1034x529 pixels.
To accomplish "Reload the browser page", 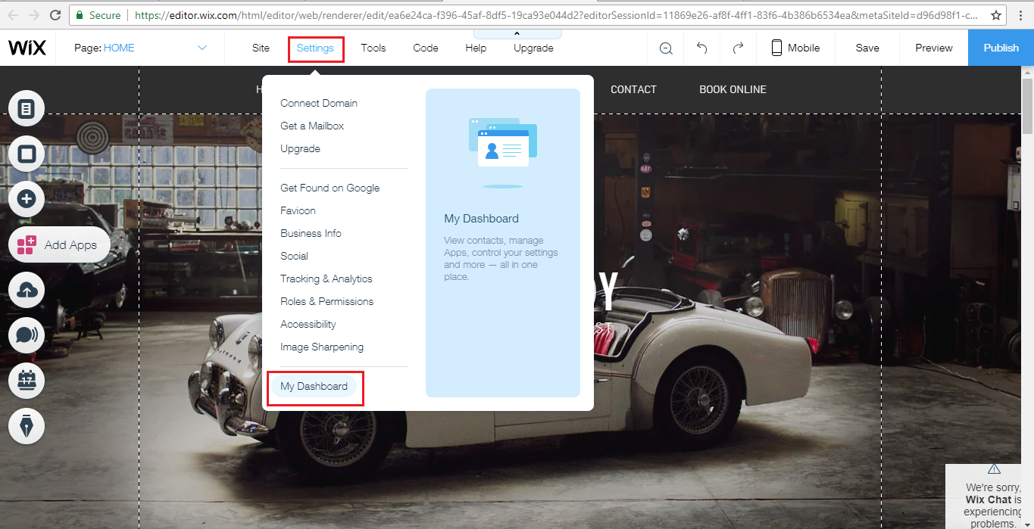I will [x=55, y=15].
